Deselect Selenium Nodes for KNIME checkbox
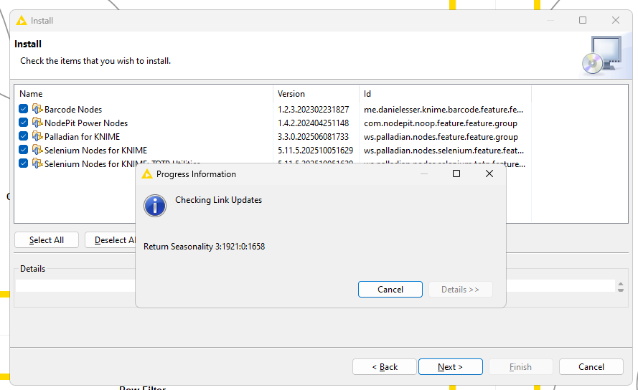Image resolution: width=638 pixels, height=390 pixels. [24, 151]
